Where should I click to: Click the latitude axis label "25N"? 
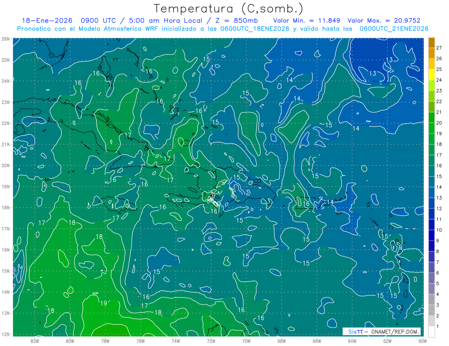5,60
